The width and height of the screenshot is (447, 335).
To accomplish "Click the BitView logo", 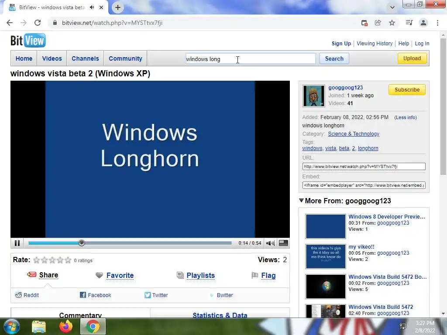I will coord(28,41).
